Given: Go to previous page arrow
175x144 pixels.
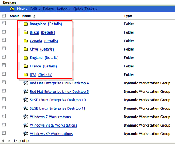Looking at the screenshot, I should coord(3,141).
